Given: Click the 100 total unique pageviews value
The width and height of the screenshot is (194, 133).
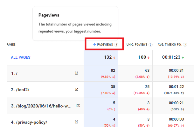Looking at the screenshot, I should (x=142, y=57).
